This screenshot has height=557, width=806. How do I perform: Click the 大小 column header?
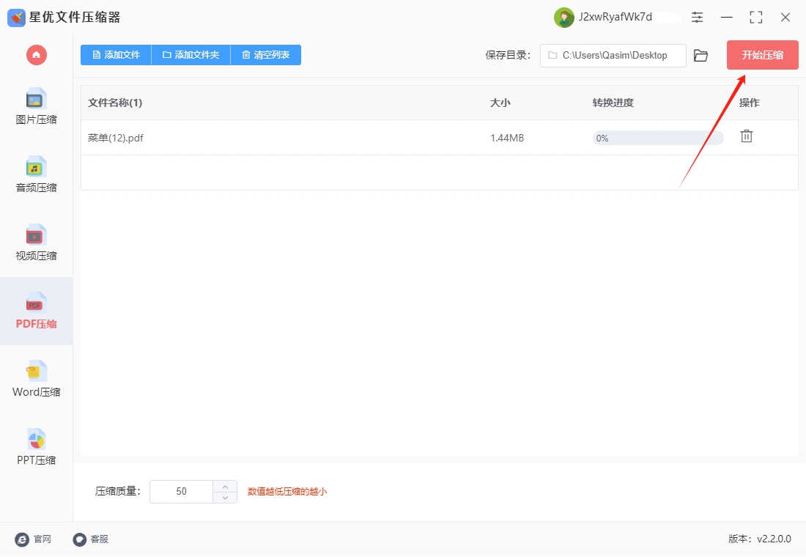point(500,103)
